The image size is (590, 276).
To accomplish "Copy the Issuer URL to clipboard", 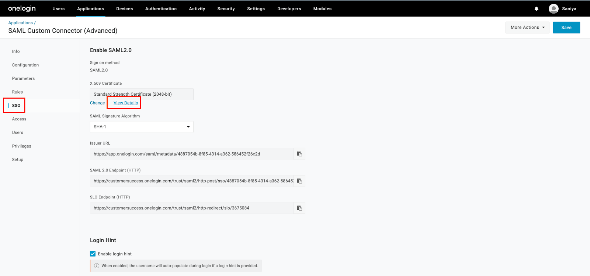I will (x=299, y=154).
